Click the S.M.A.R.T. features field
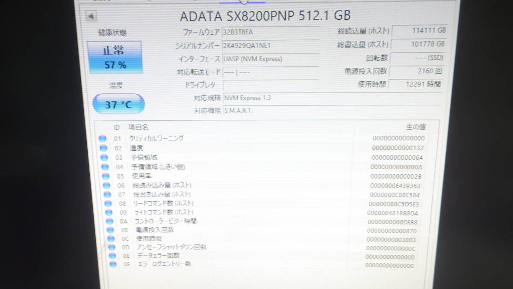Image resolution: width=513 pixels, height=289 pixels. [332, 110]
